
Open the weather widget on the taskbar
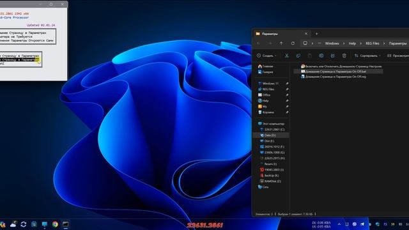(x=13, y=224)
